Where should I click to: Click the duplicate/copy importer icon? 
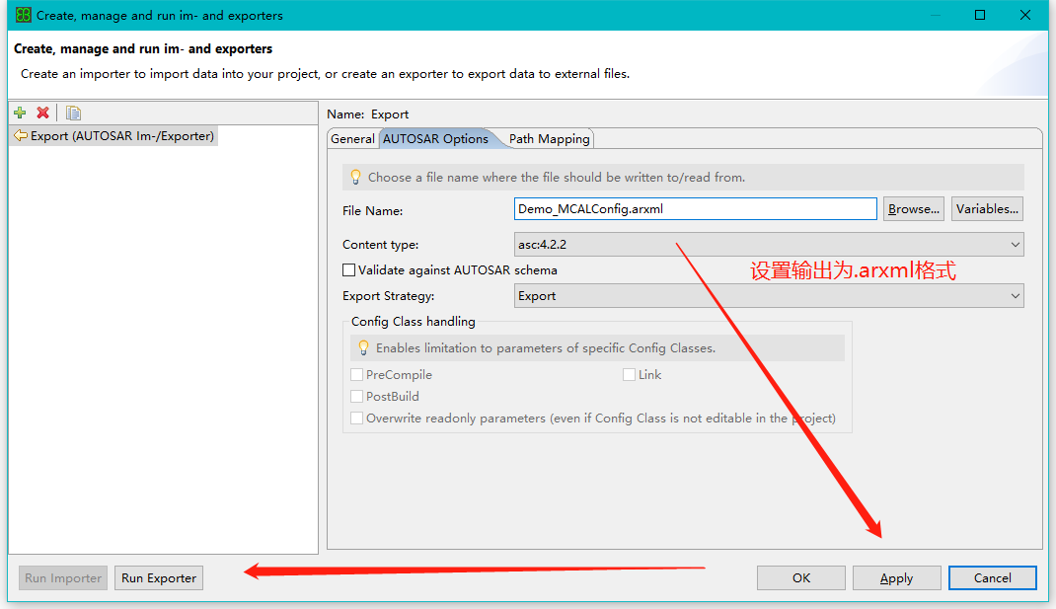tap(73, 113)
